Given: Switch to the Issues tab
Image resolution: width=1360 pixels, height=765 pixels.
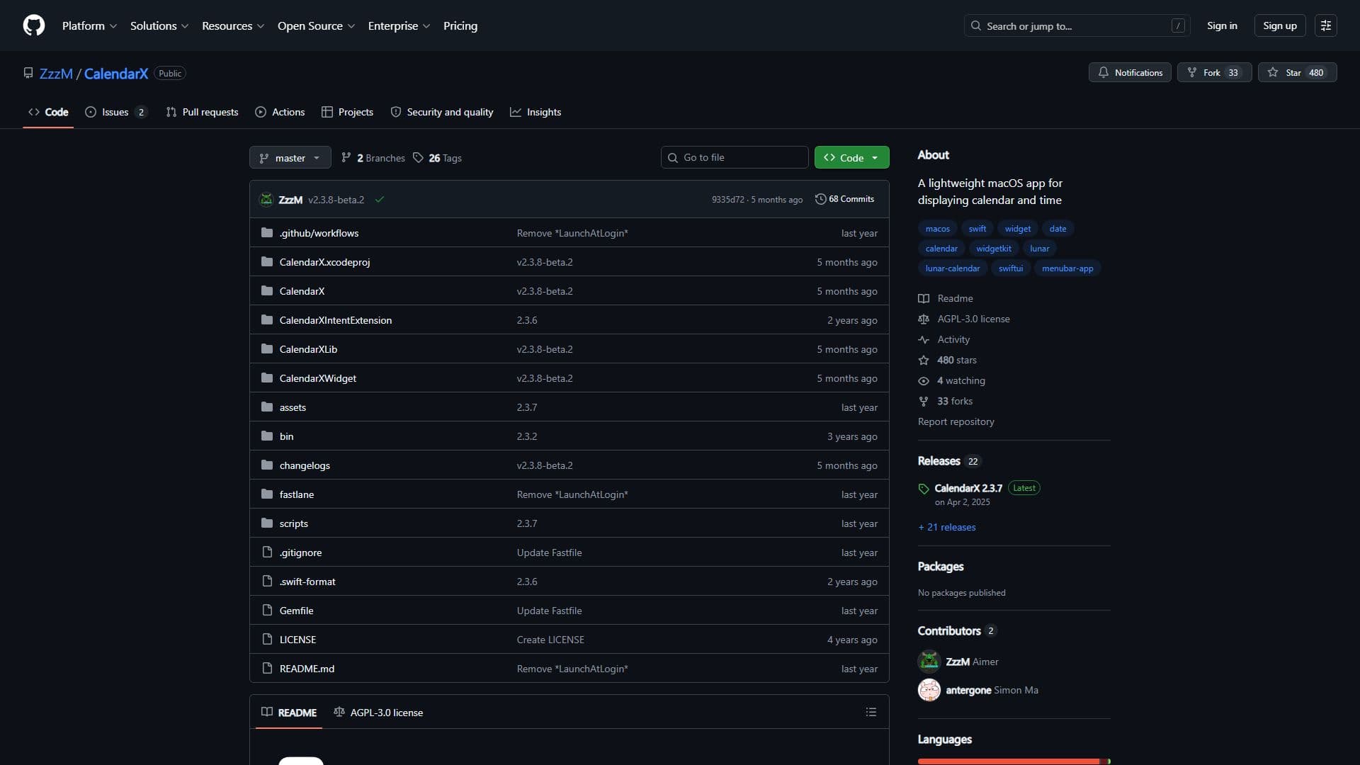Looking at the screenshot, I should pyautogui.click(x=116, y=112).
